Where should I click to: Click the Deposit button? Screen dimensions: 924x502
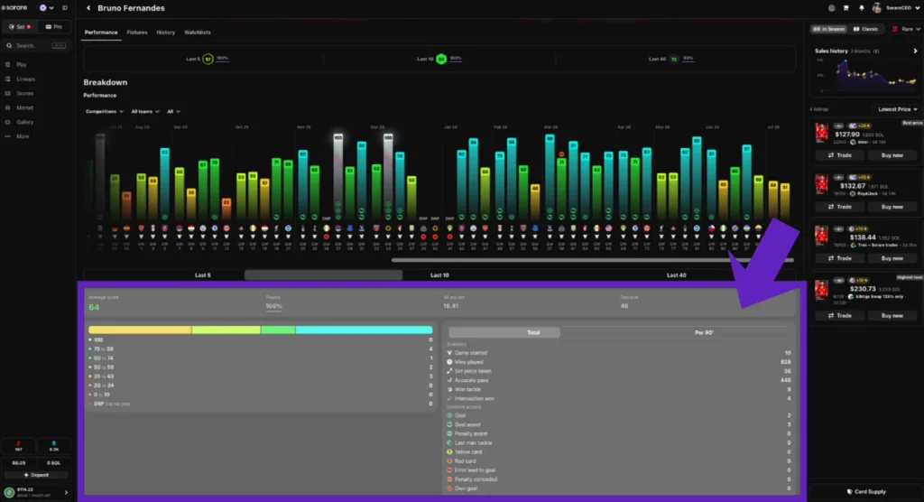pyautogui.click(x=36, y=475)
